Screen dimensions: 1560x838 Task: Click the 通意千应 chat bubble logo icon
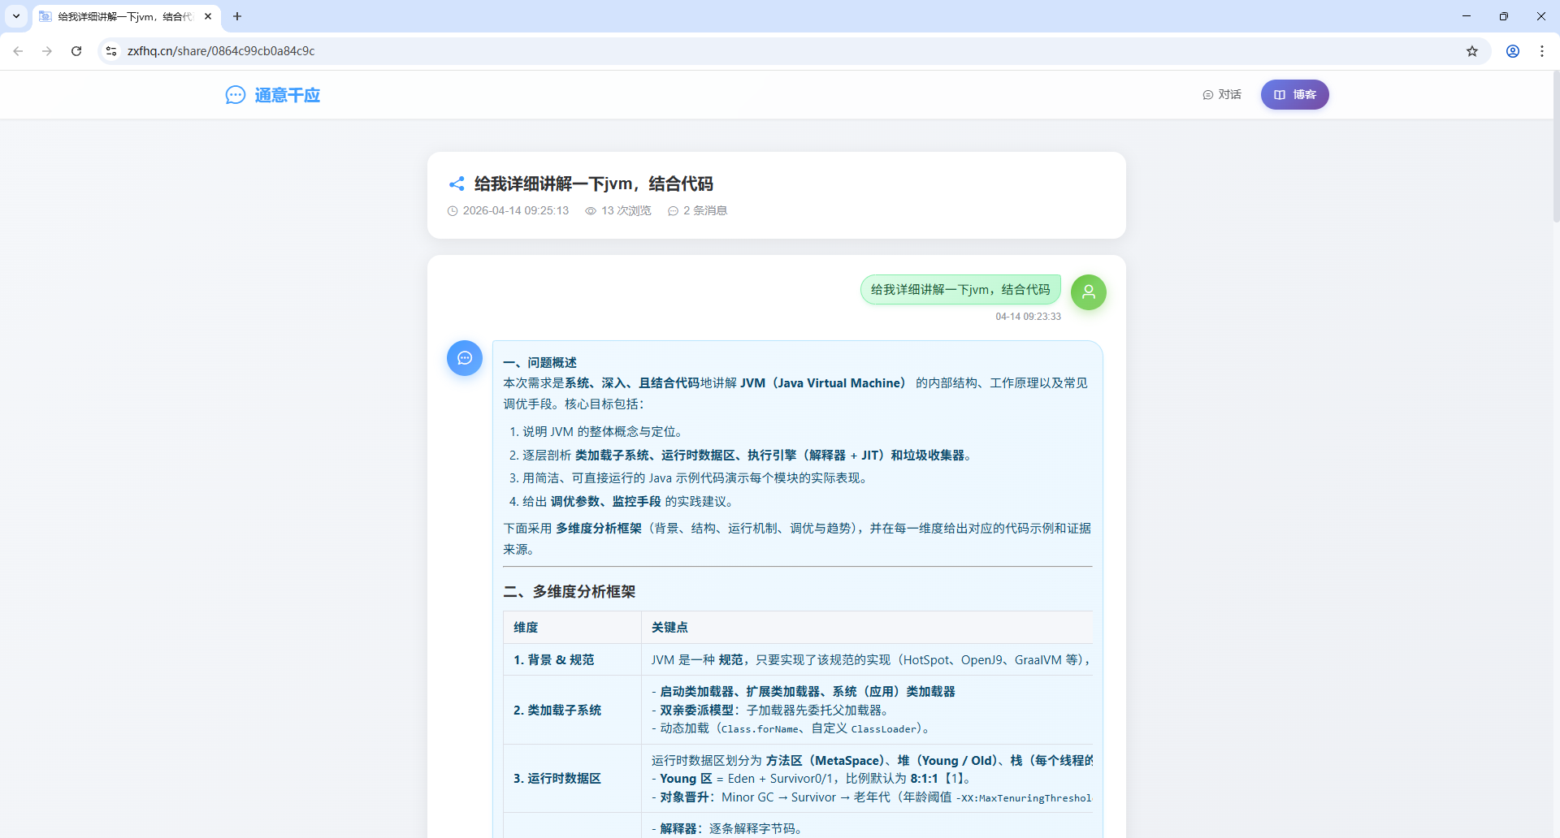[x=236, y=95]
